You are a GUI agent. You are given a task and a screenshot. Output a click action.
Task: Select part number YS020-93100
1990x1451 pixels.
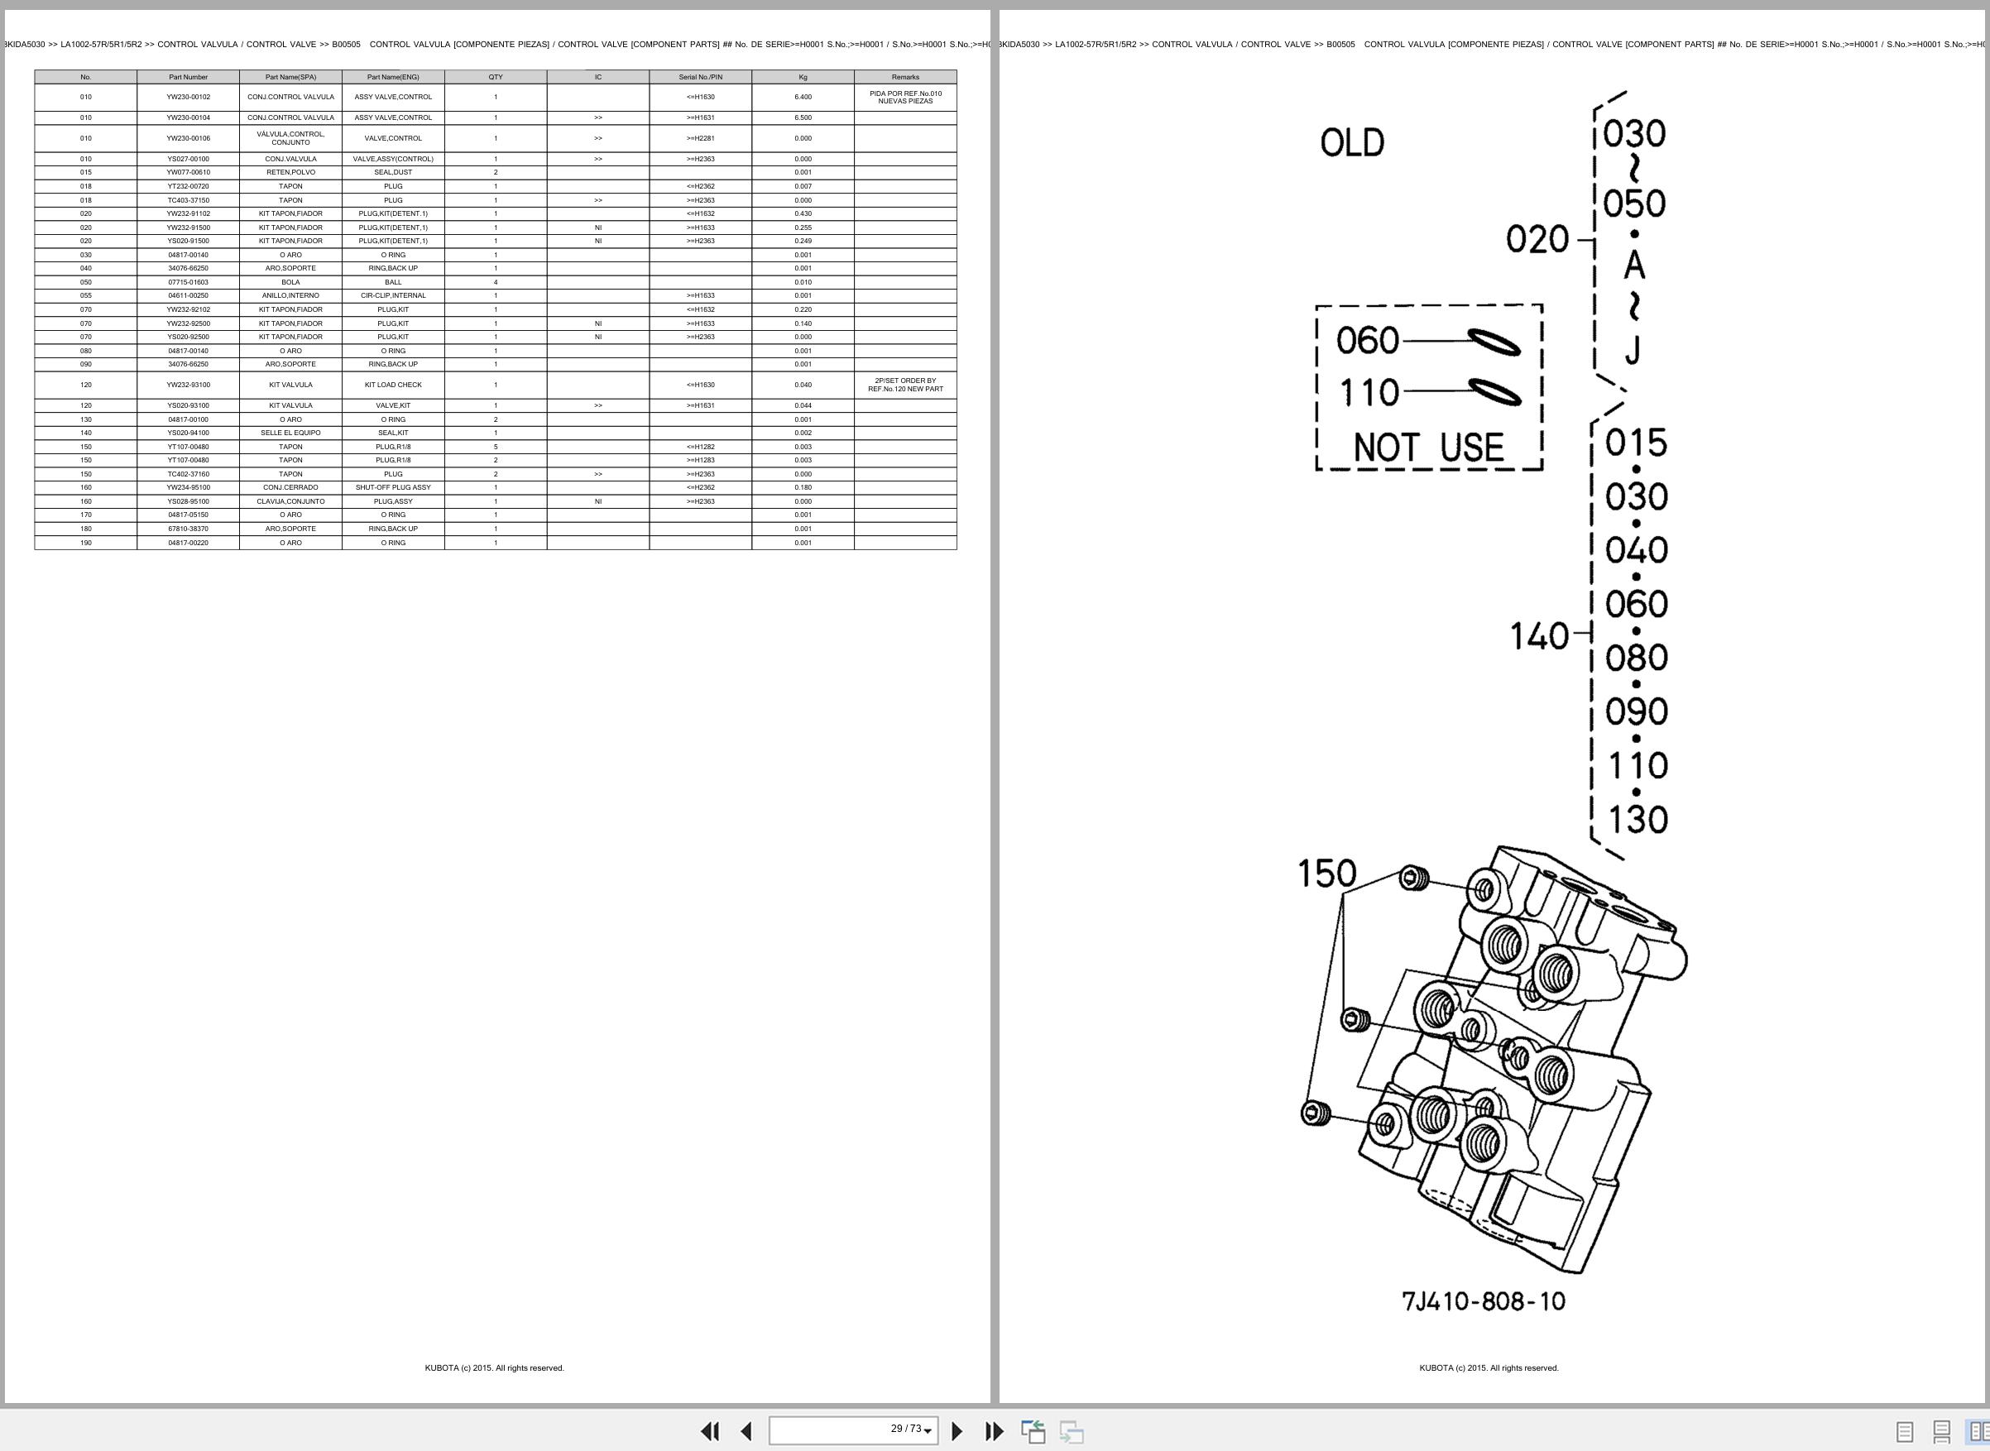coord(188,406)
